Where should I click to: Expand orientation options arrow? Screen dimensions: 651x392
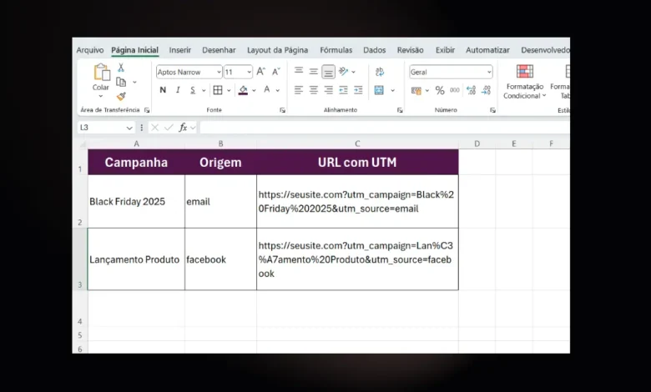tap(353, 72)
